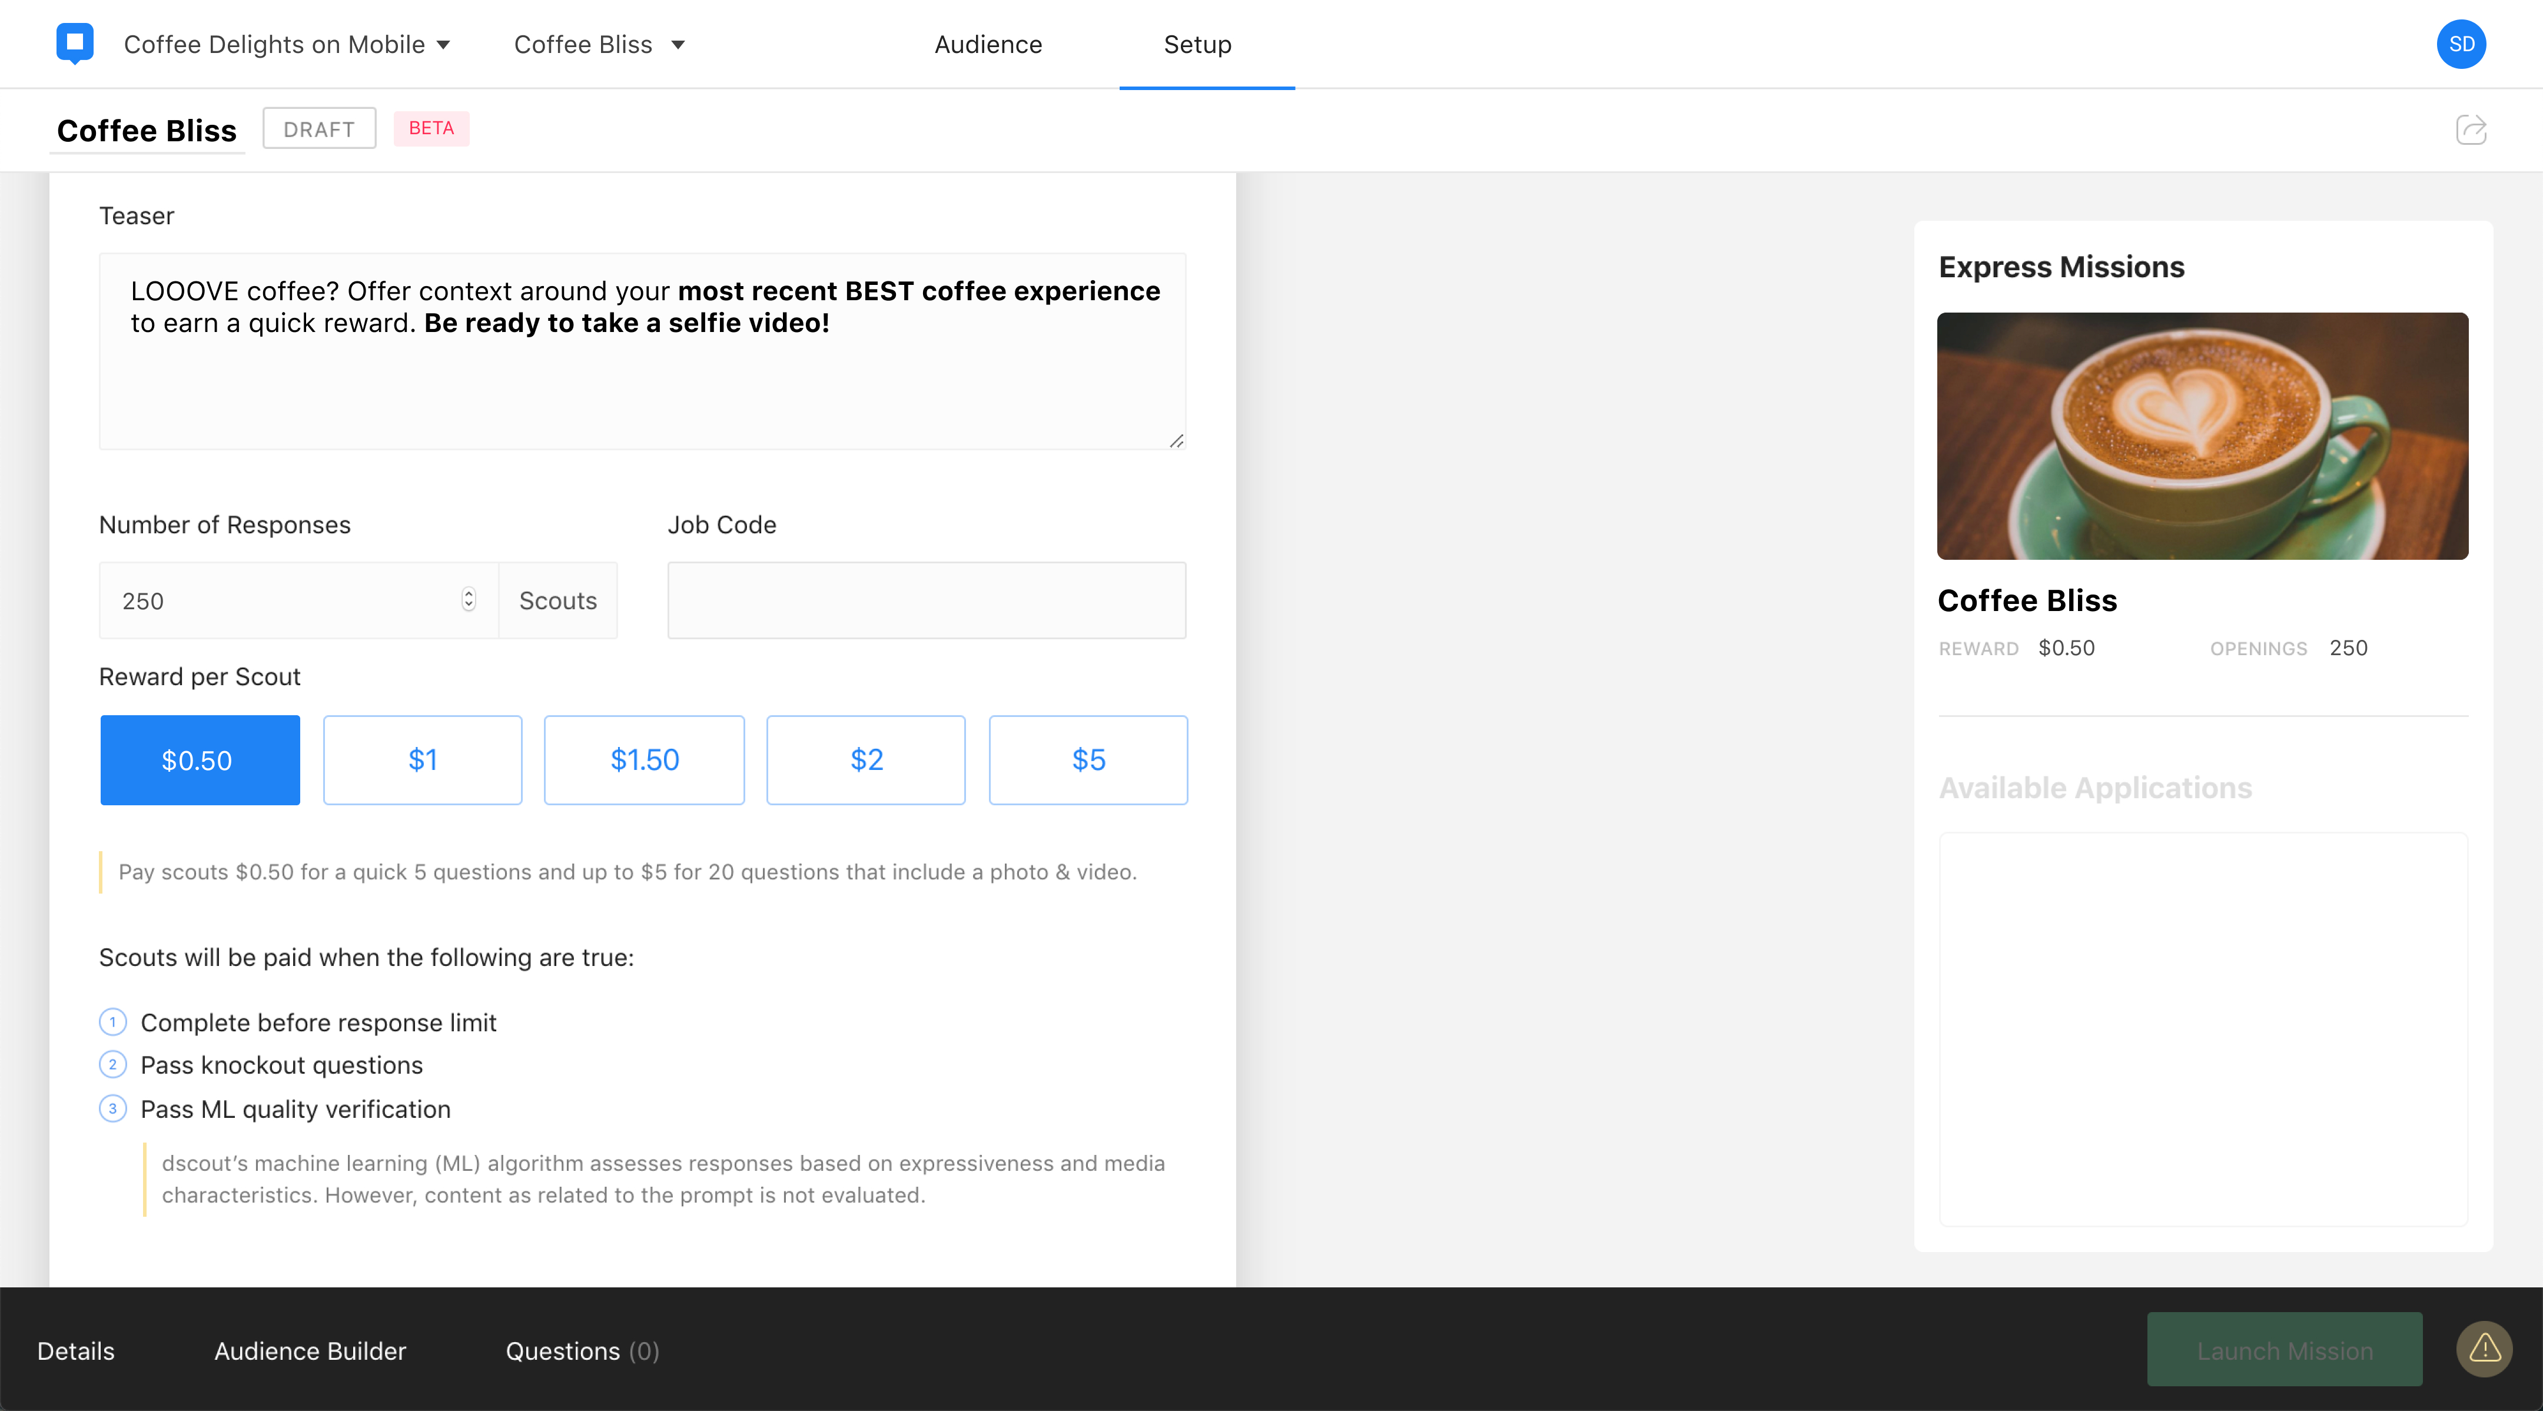Click the Number of Responses input field

[x=299, y=600]
